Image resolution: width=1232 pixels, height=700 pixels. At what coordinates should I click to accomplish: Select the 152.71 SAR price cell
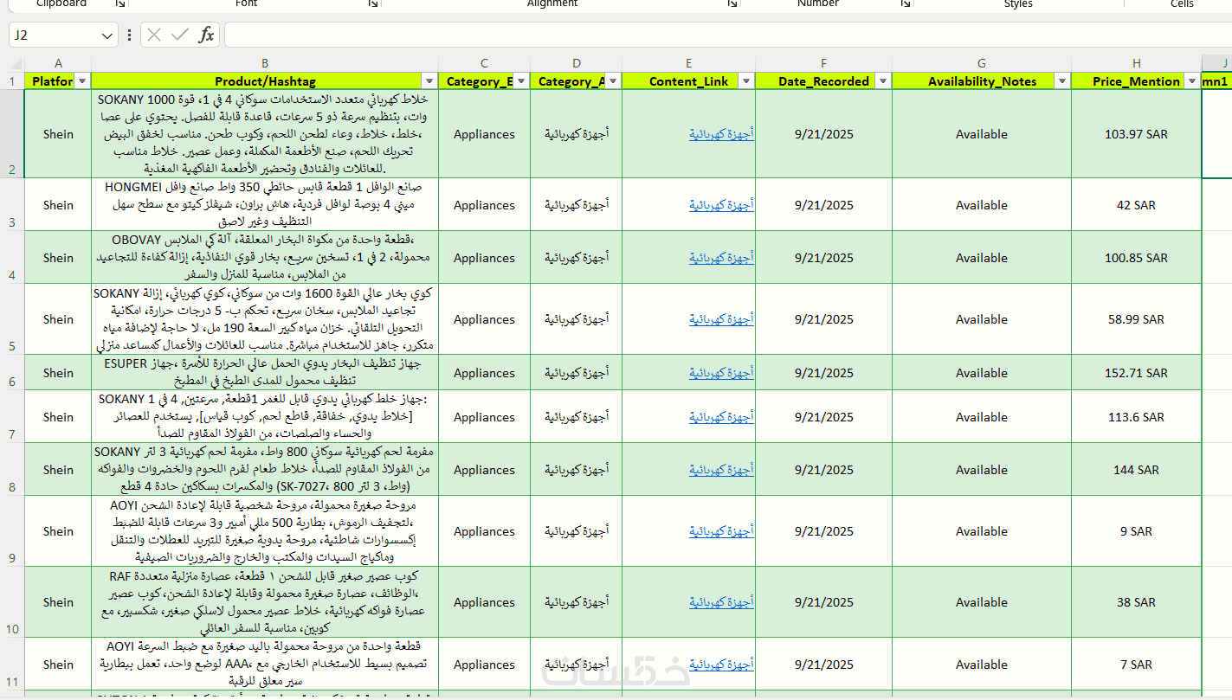(1137, 373)
